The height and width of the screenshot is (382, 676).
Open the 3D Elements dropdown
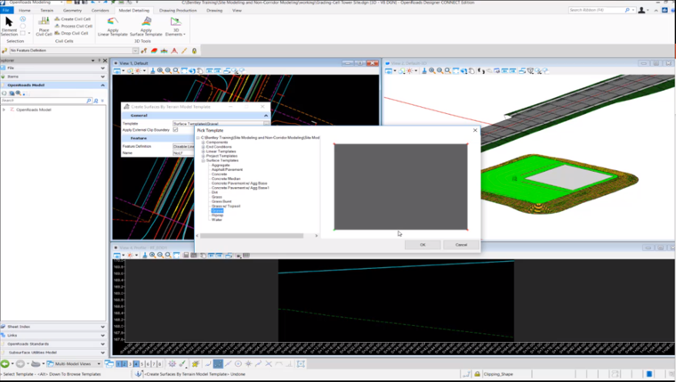pyautogui.click(x=175, y=27)
